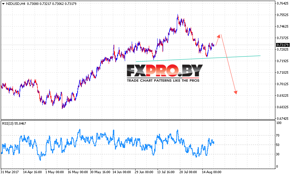This screenshot has height=176, width=290.
Task: Click the OHLC values 0.73080 0.73217
Action: tap(39, 4)
